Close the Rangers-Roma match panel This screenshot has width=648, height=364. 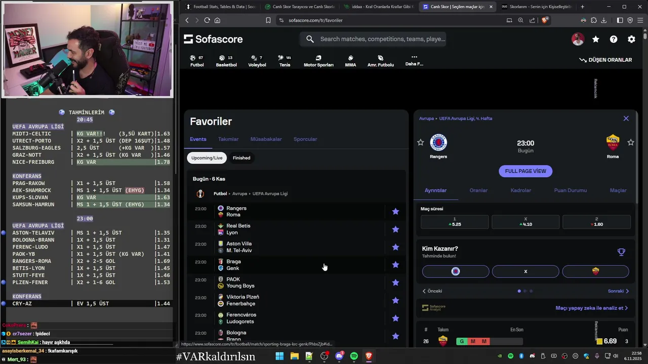point(626,118)
